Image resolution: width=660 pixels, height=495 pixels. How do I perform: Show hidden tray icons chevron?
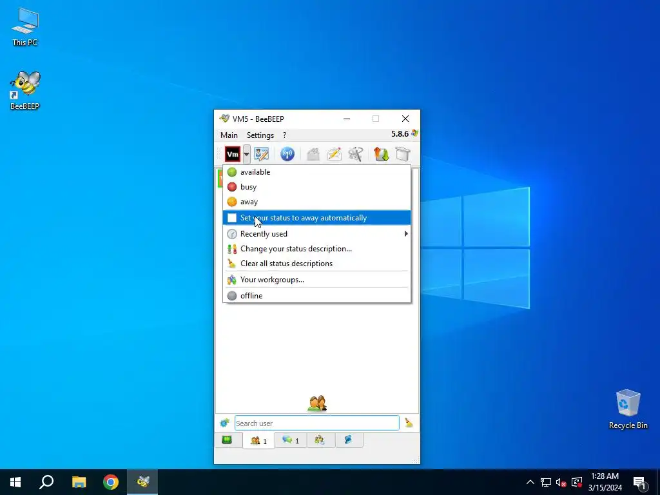coord(530,482)
